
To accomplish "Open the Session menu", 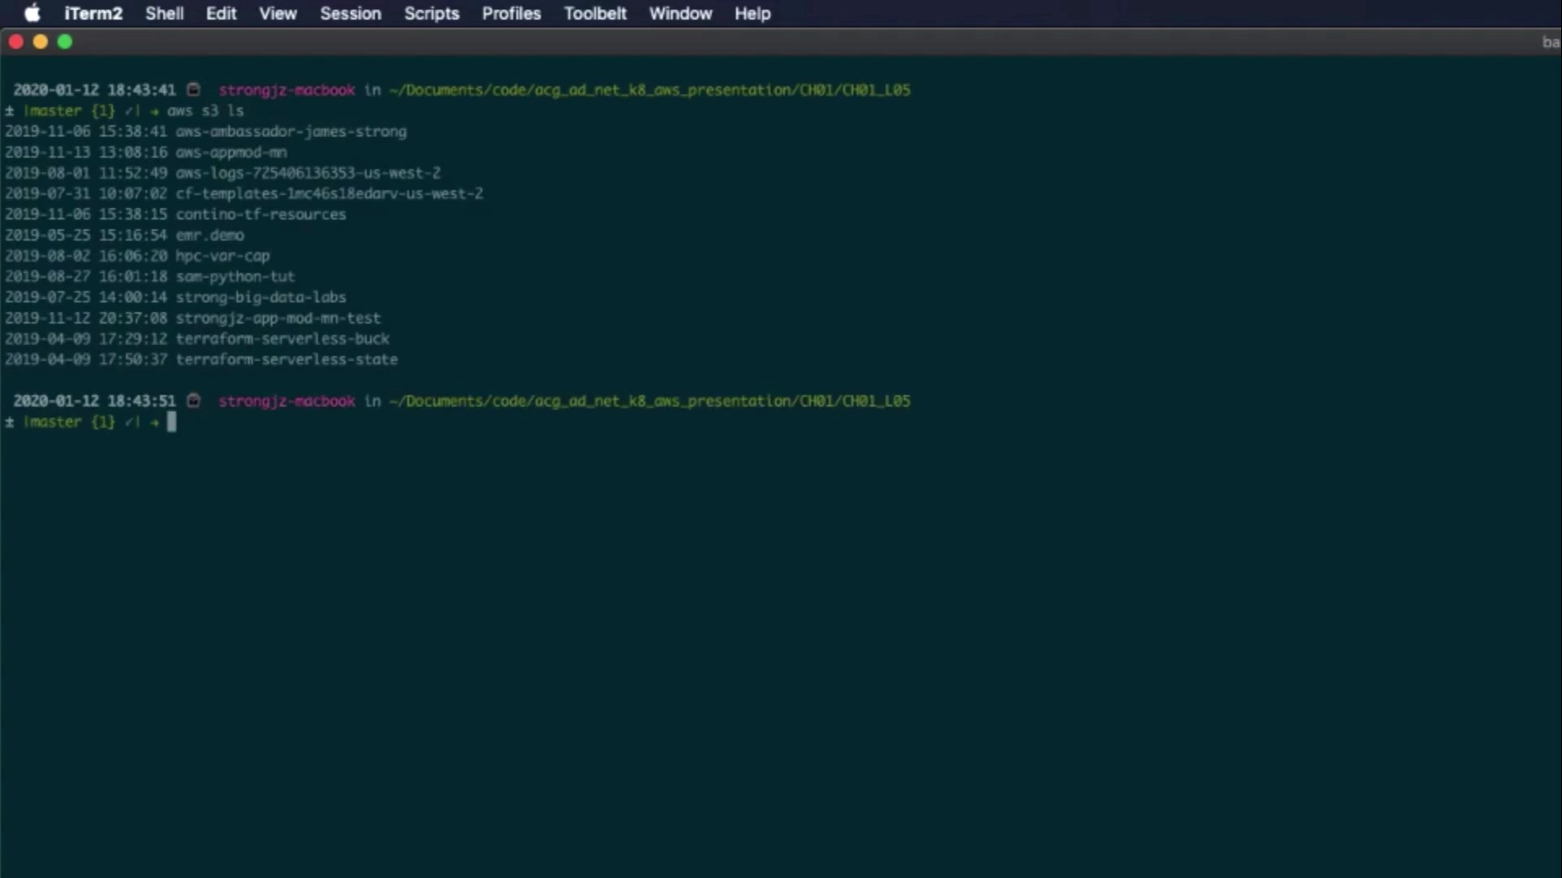I will point(350,14).
